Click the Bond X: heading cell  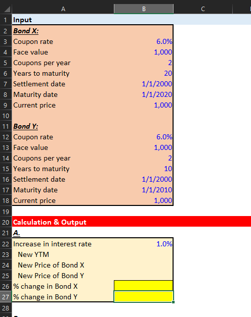[x=26, y=31]
